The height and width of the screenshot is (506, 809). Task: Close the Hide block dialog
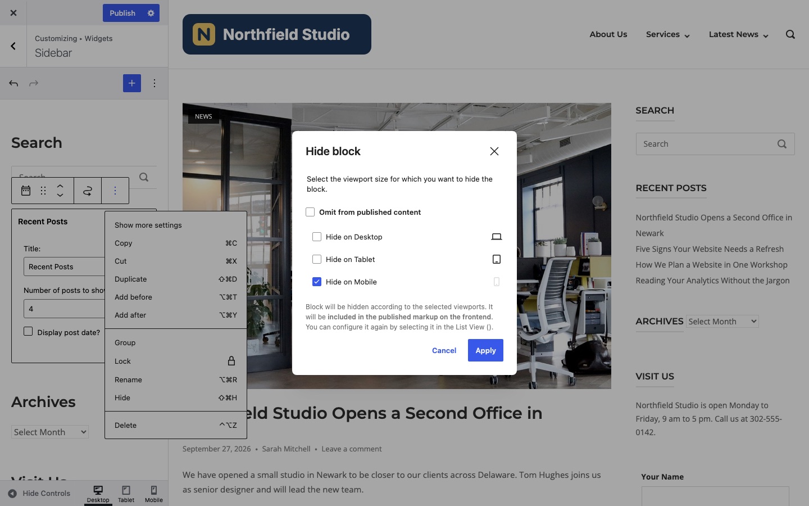click(494, 151)
